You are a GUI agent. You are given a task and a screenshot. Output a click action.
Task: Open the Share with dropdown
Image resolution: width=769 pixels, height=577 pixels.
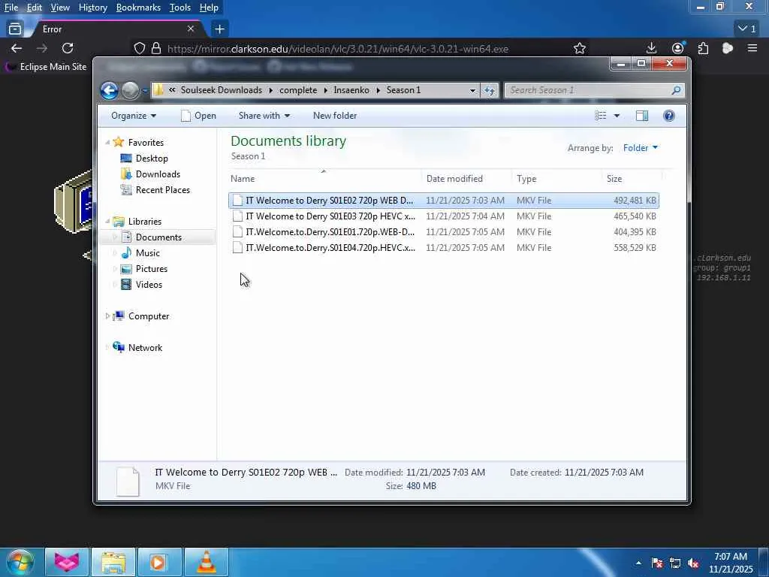pyautogui.click(x=264, y=116)
